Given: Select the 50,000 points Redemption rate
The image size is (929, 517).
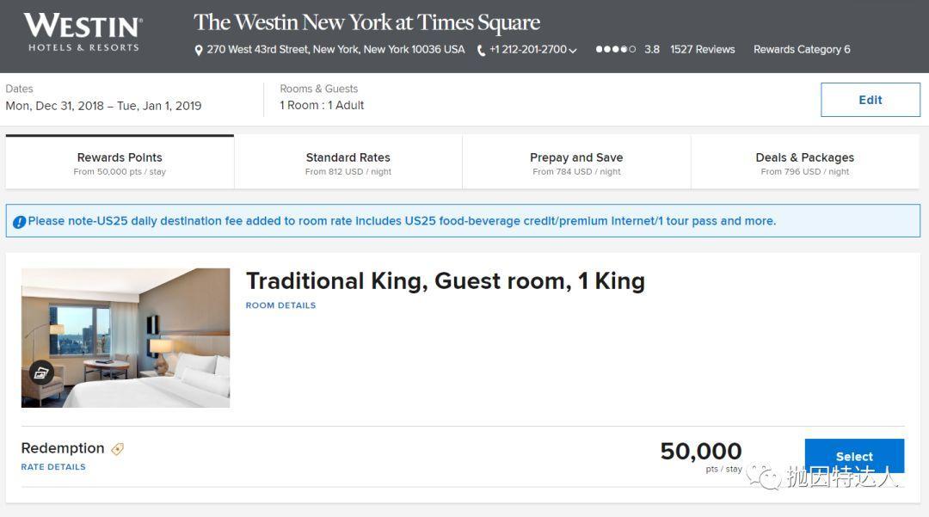Looking at the screenshot, I should point(853,457).
